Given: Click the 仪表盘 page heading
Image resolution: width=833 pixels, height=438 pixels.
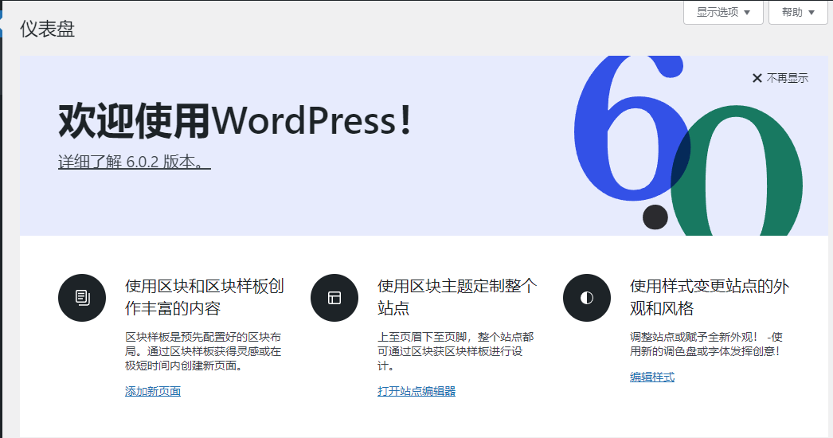Looking at the screenshot, I should pos(47,29).
